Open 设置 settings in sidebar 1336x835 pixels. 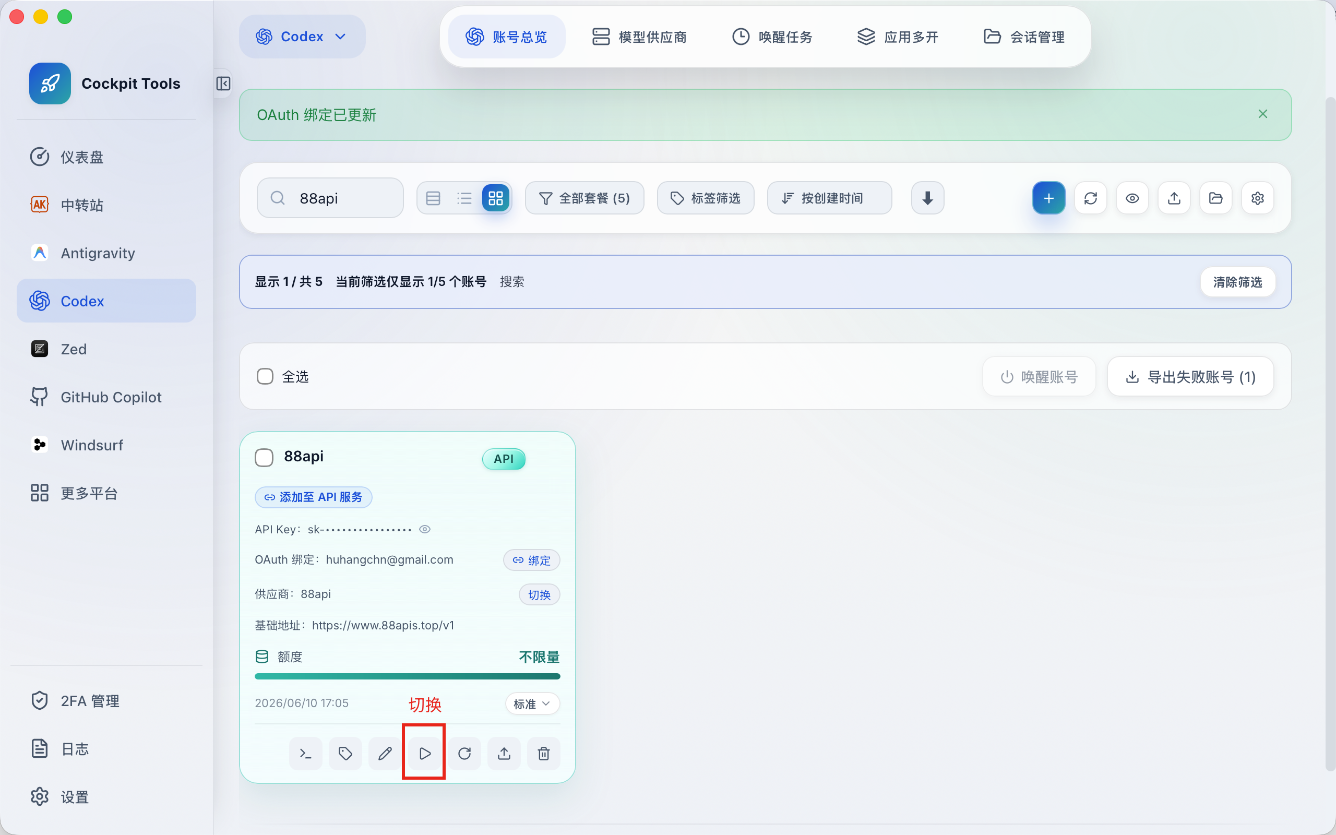point(106,797)
